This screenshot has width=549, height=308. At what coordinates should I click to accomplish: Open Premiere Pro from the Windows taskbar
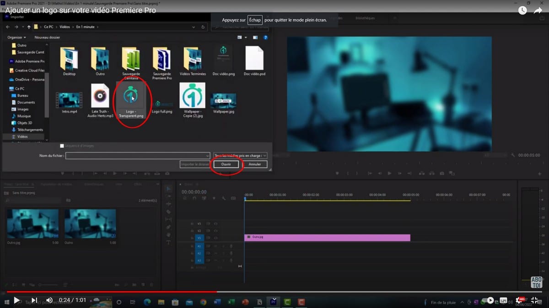coord(274,302)
